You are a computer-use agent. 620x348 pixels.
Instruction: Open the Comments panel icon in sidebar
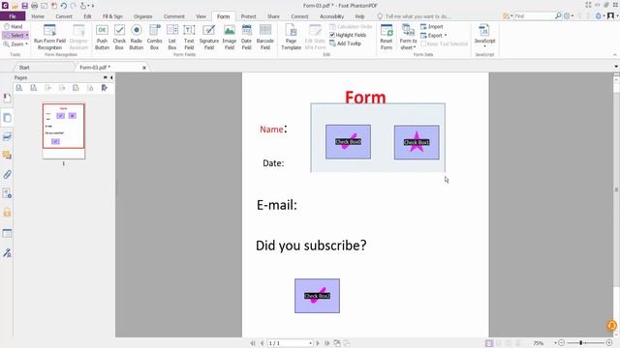coord(7,155)
